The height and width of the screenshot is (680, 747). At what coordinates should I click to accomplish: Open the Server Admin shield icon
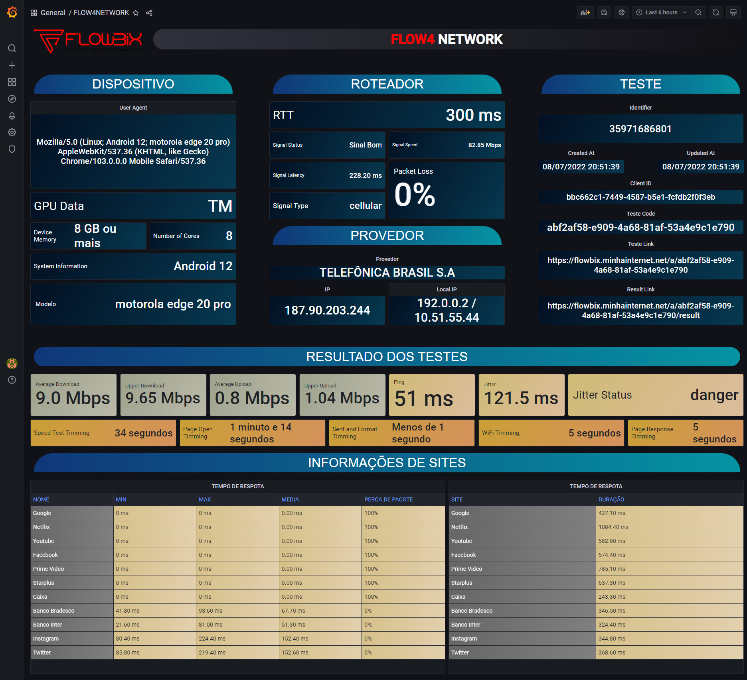pyautogui.click(x=12, y=149)
